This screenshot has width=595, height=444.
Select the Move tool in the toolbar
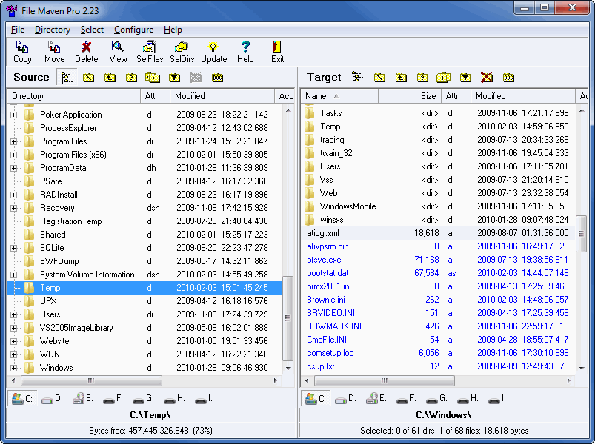[53, 51]
